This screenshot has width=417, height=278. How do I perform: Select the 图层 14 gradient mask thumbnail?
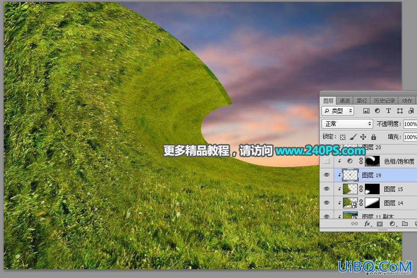(x=372, y=203)
